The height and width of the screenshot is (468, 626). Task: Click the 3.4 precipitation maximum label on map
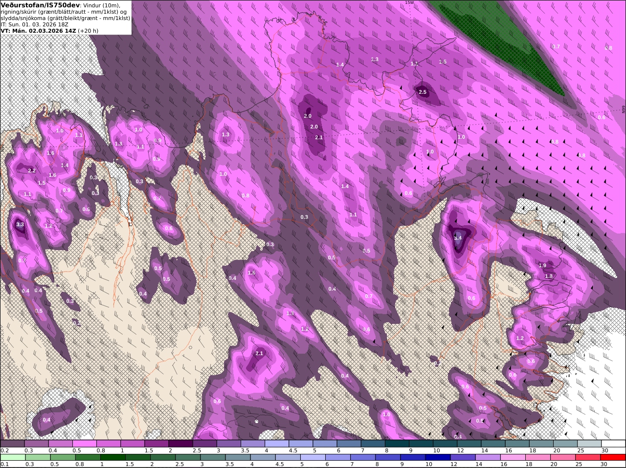click(458, 238)
